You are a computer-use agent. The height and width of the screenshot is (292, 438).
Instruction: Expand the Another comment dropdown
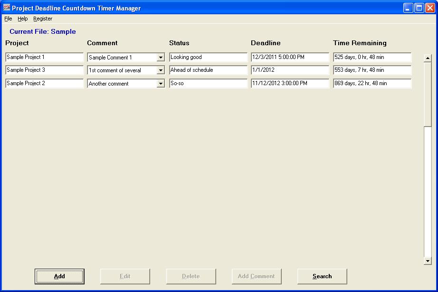pos(161,84)
